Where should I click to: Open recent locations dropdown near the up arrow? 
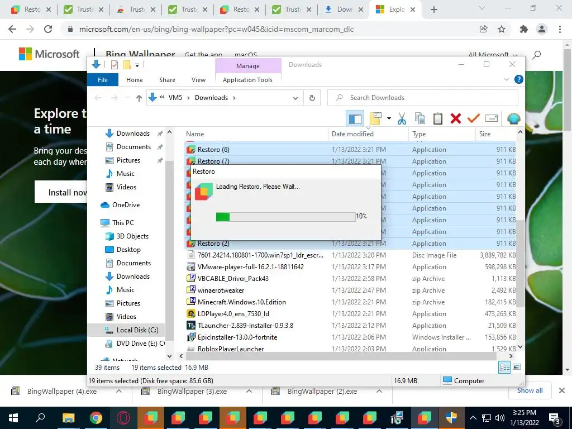127,98
